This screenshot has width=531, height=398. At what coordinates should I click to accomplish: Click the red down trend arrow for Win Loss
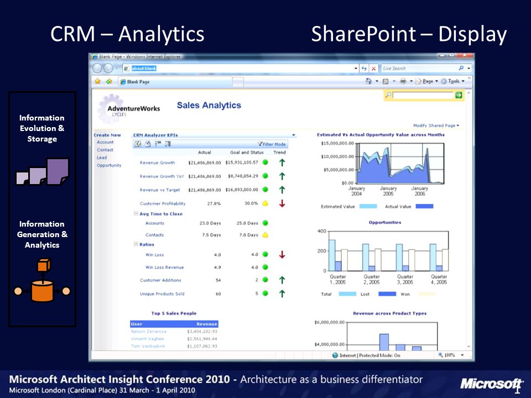(x=282, y=254)
